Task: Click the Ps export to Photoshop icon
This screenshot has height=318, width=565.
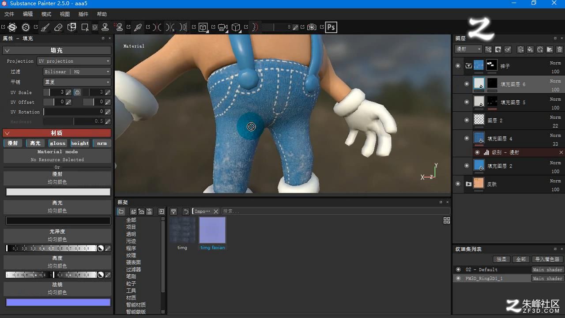Action: (x=331, y=27)
